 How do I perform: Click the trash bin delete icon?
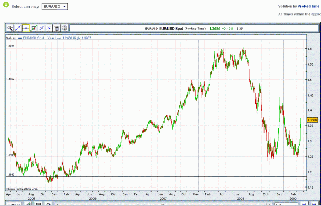(57, 28)
